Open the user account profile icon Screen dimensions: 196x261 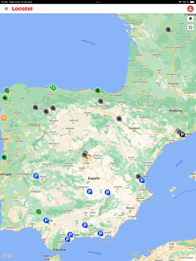click(x=190, y=8)
